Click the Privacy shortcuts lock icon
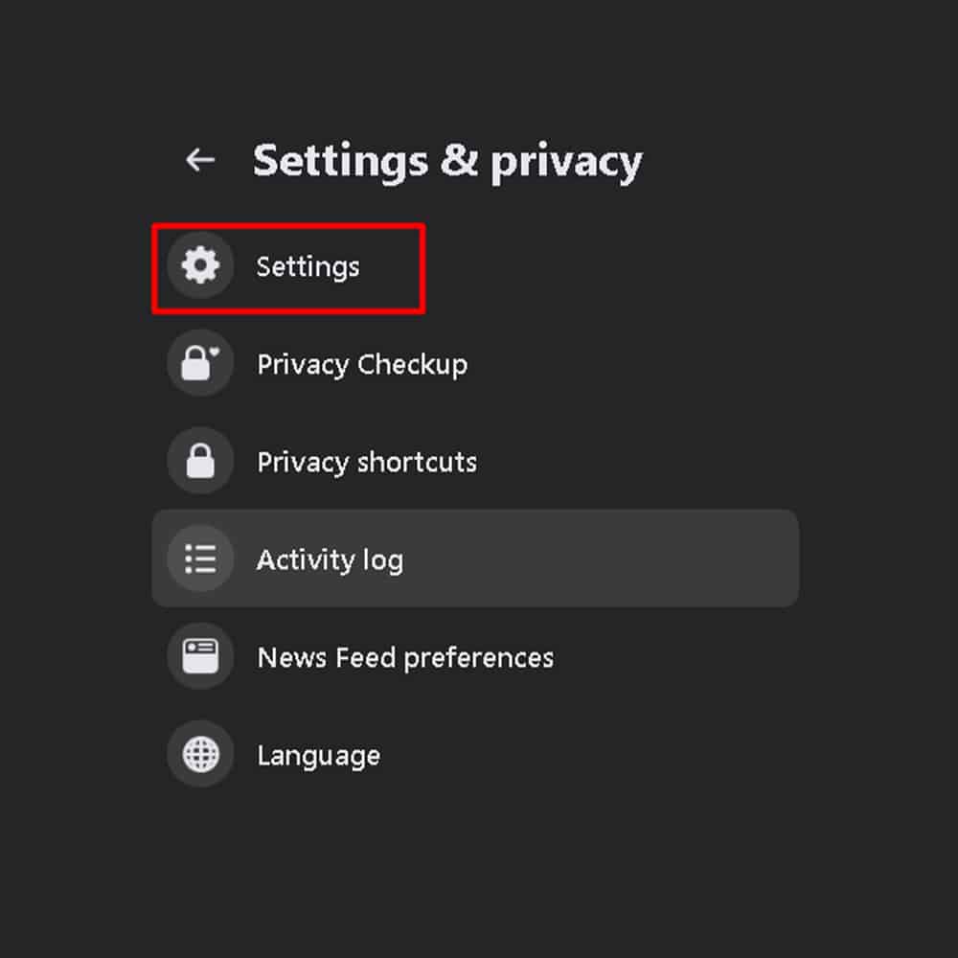The width and height of the screenshot is (958, 958). (x=199, y=462)
